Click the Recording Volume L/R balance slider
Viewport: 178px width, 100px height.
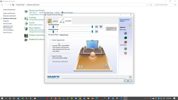tap(53, 27)
